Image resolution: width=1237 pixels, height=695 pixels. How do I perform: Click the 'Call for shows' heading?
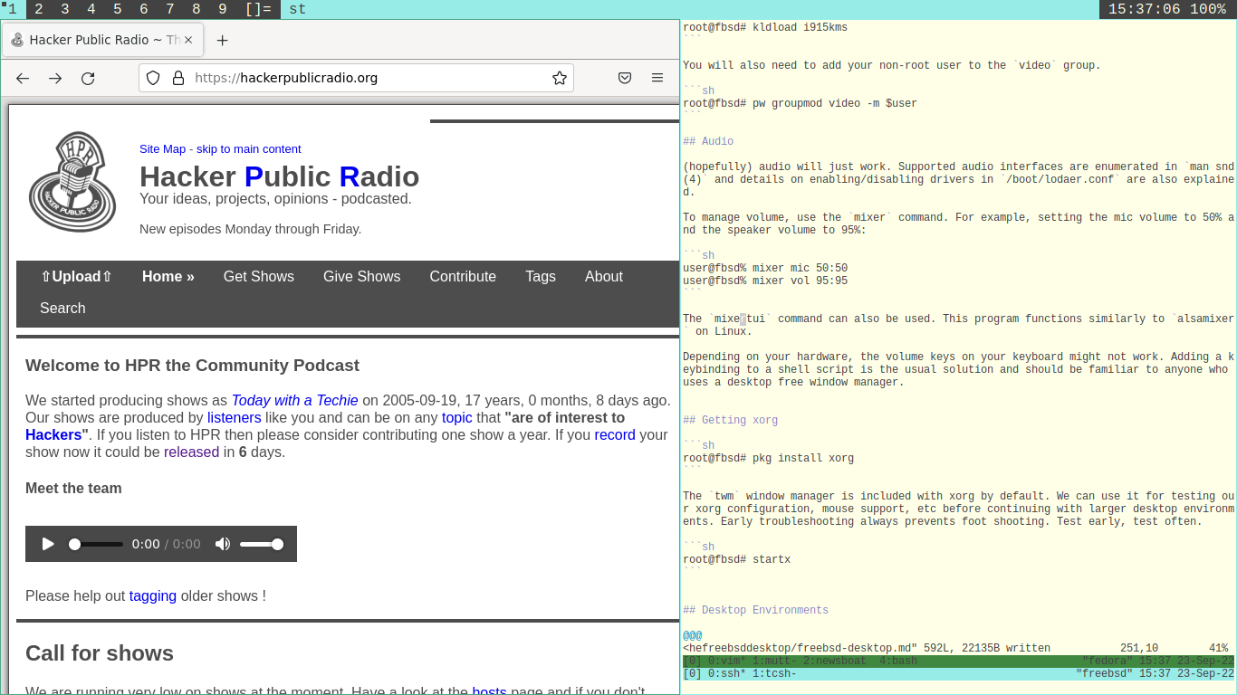pos(100,653)
